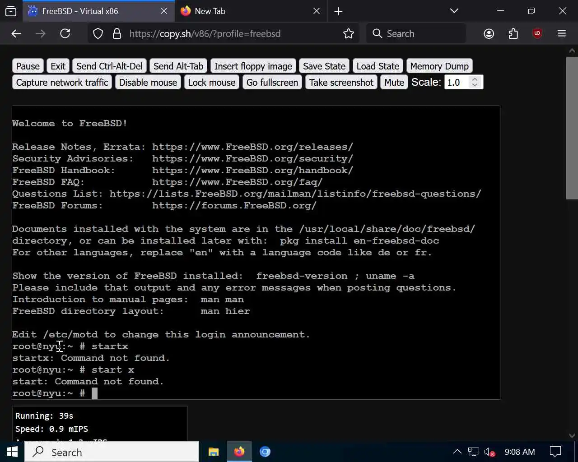Screen dimensions: 578x462
Task: Save State of the emulator
Action: (324, 66)
